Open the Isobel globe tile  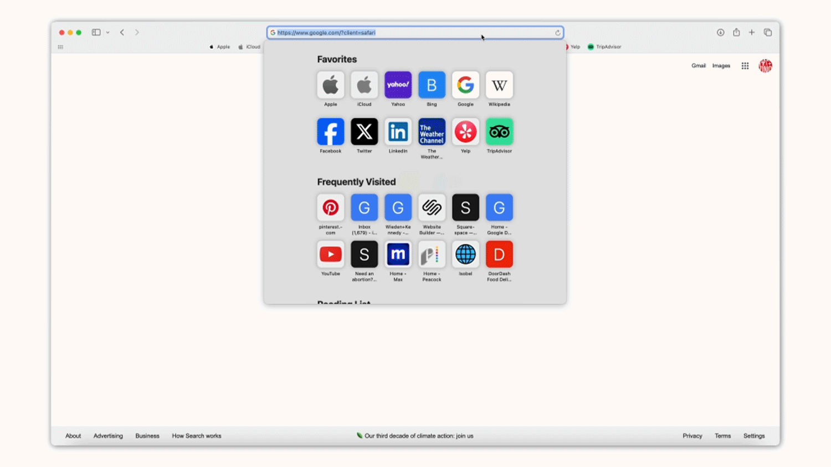(465, 255)
